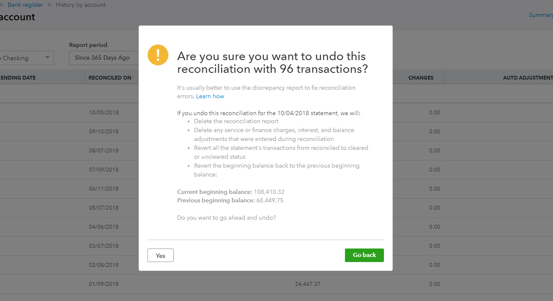Image resolution: width=553 pixels, height=301 pixels.
Task: Open the Bank register breadcrumb link
Action: pyautogui.click(x=25, y=5)
